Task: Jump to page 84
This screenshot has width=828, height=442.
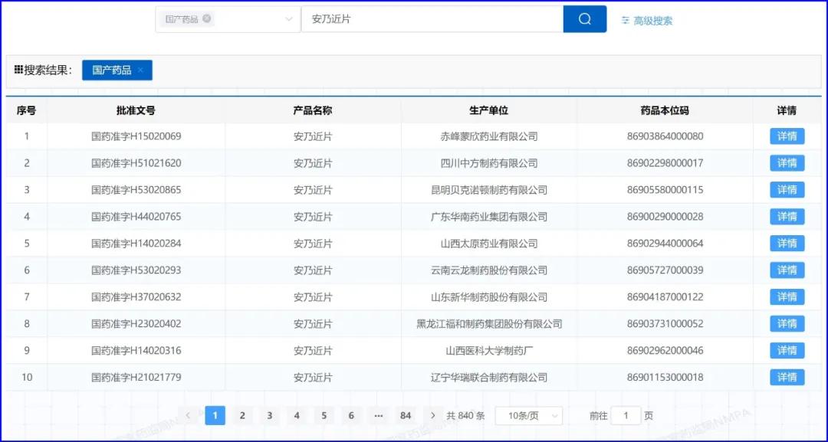Action: pos(406,415)
